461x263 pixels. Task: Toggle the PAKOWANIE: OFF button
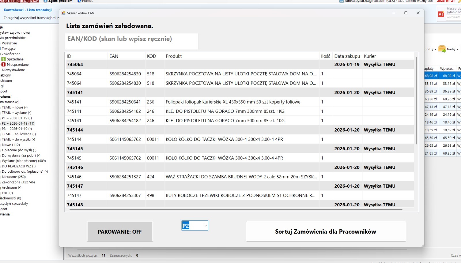(x=120, y=231)
